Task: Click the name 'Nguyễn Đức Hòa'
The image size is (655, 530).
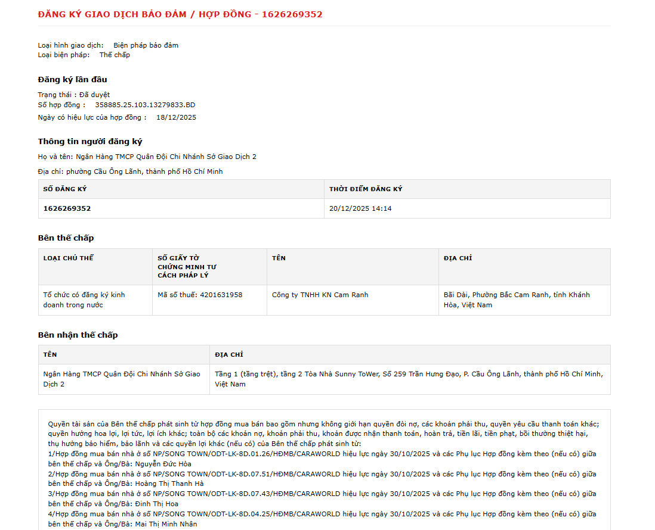Action: (x=163, y=464)
